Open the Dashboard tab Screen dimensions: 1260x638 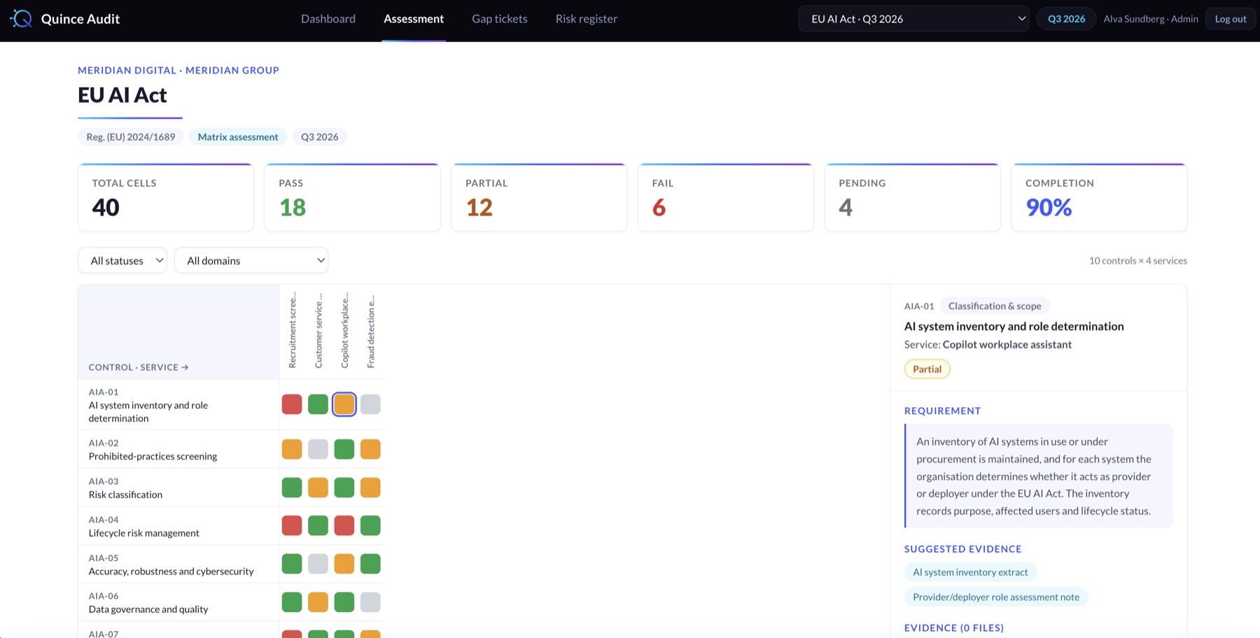tap(328, 19)
